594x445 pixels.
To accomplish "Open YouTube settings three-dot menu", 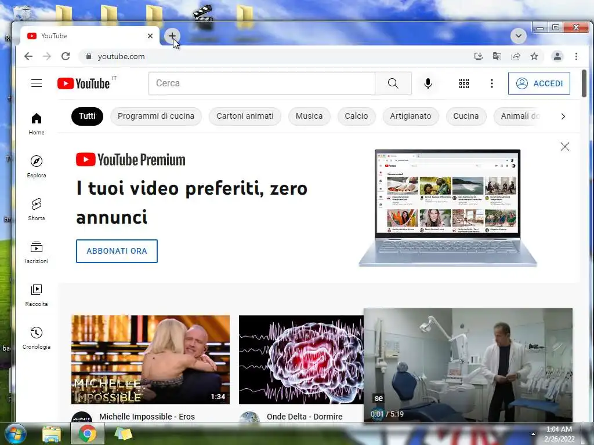I will 492,83.
